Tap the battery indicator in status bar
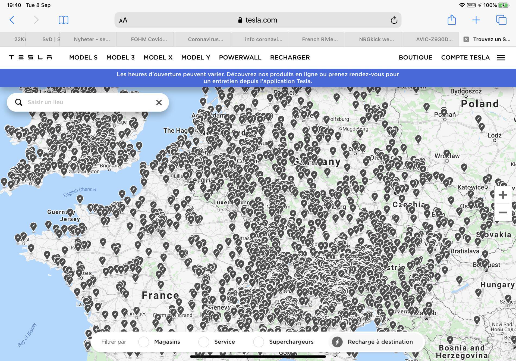 504,5
